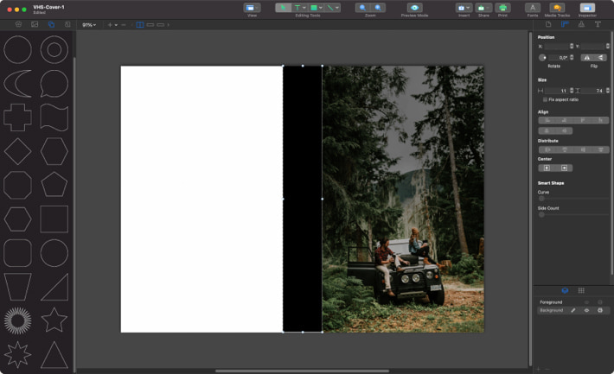The width and height of the screenshot is (614, 374).
Task: Open the View dropdown in toolbar
Action: pyautogui.click(x=252, y=8)
